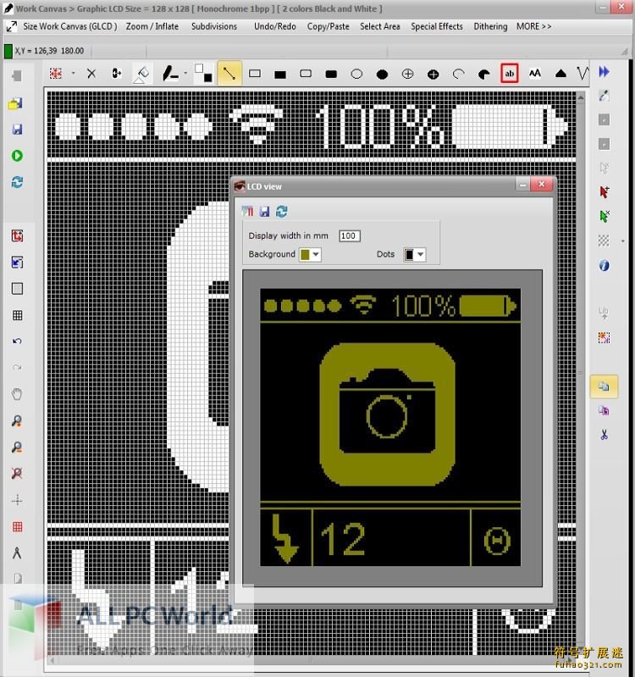
Task: Click the blue double-arrow icon at top right
Action: pyautogui.click(x=604, y=72)
